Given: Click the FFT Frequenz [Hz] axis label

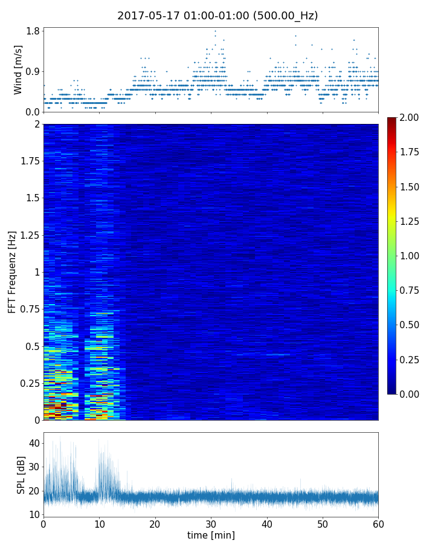Looking at the screenshot, I should (x=12, y=271).
